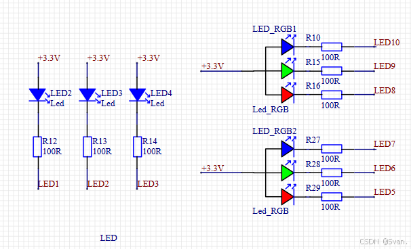
Task: Click the green diode of LED_RGB1
Action: pyautogui.click(x=288, y=71)
